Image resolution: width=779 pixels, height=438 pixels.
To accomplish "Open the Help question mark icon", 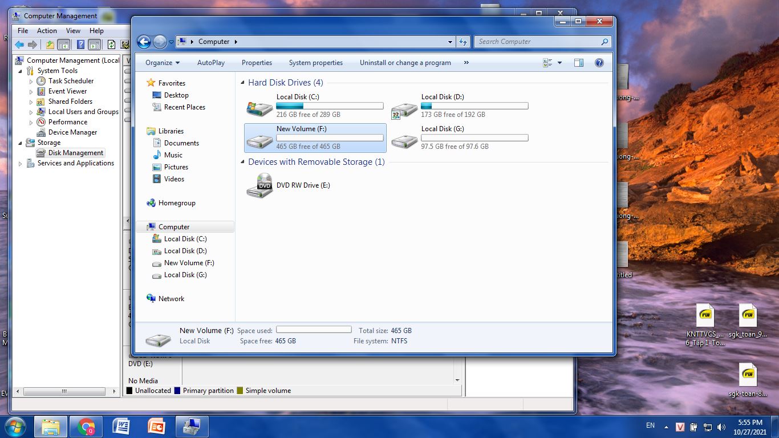I will pos(599,63).
